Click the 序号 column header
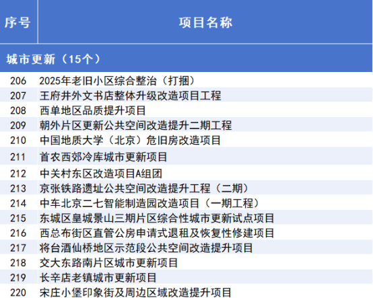Image resolution: width=373 pixels, height=298 pixels. pyautogui.click(x=18, y=23)
